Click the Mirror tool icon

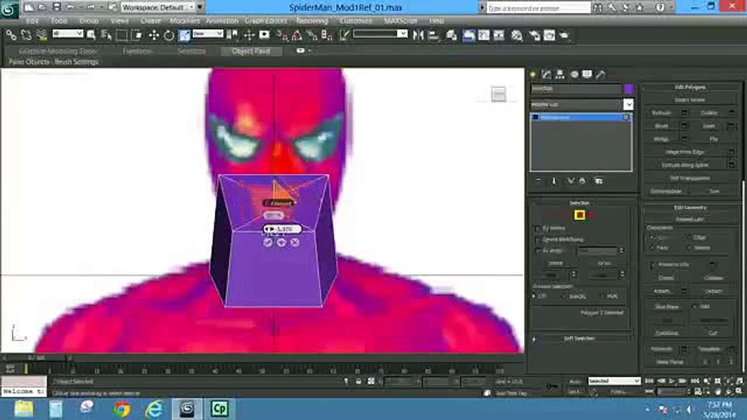pos(418,35)
